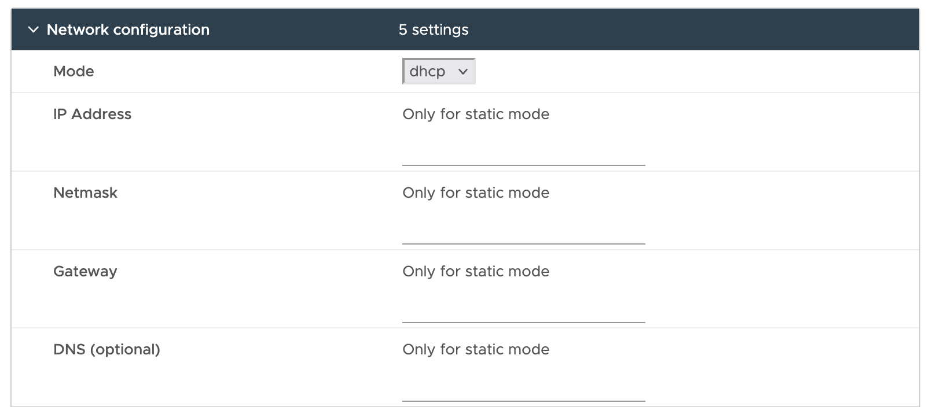
Task: Click the Mode setting label
Action: coord(74,71)
